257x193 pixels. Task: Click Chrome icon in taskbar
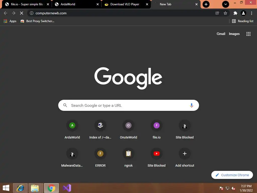point(51,188)
